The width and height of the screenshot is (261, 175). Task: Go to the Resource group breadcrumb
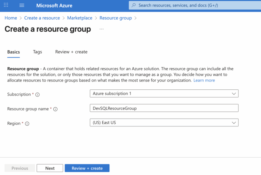[x=116, y=18]
